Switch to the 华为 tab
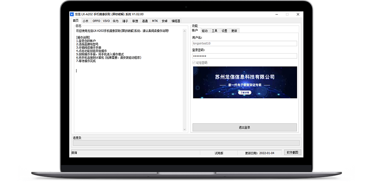 coord(116,21)
